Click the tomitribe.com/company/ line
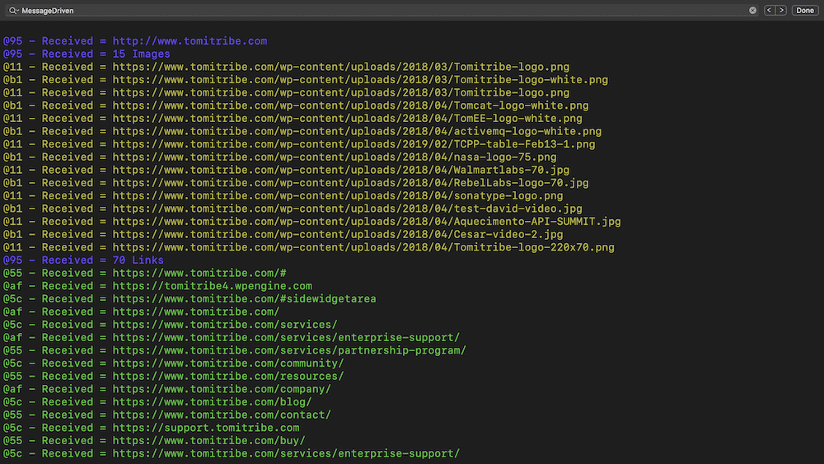 tap(167, 389)
